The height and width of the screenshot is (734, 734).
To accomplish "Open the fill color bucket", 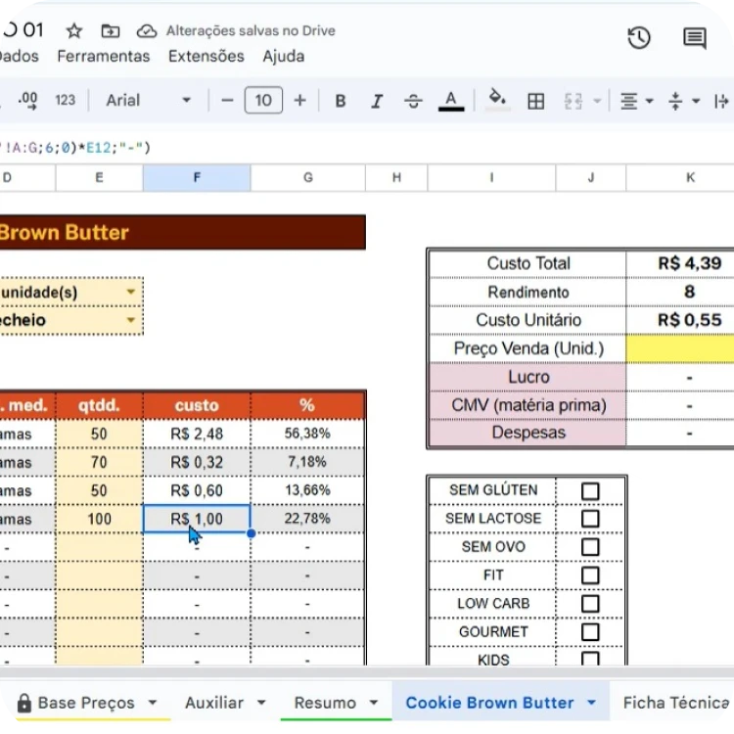I will coord(497,100).
